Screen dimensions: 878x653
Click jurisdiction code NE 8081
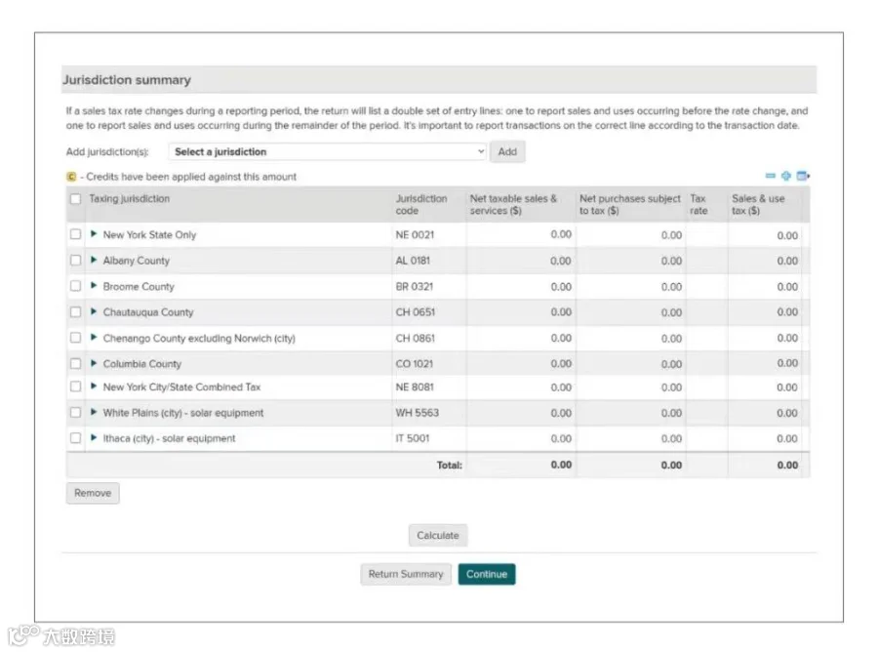pos(415,387)
